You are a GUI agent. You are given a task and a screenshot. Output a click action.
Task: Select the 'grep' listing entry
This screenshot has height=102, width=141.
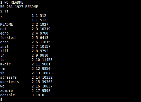(4, 42)
